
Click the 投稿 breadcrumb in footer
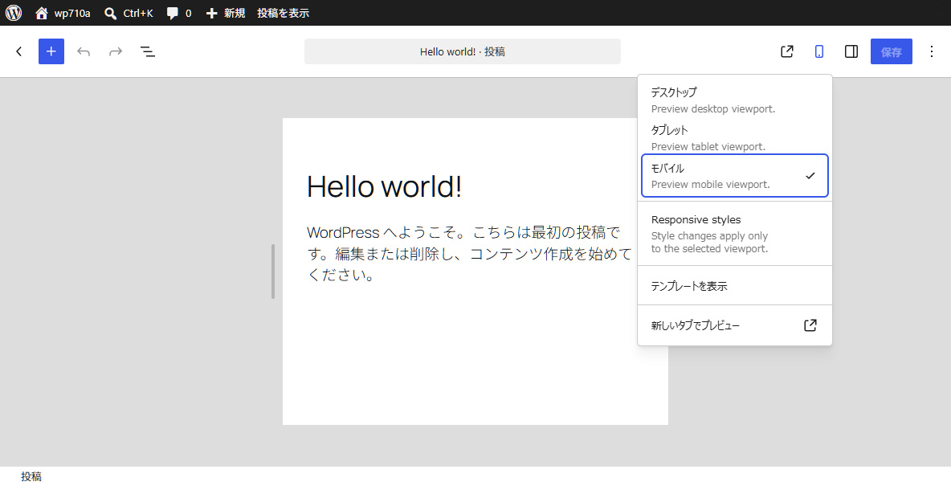[x=31, y=477]
